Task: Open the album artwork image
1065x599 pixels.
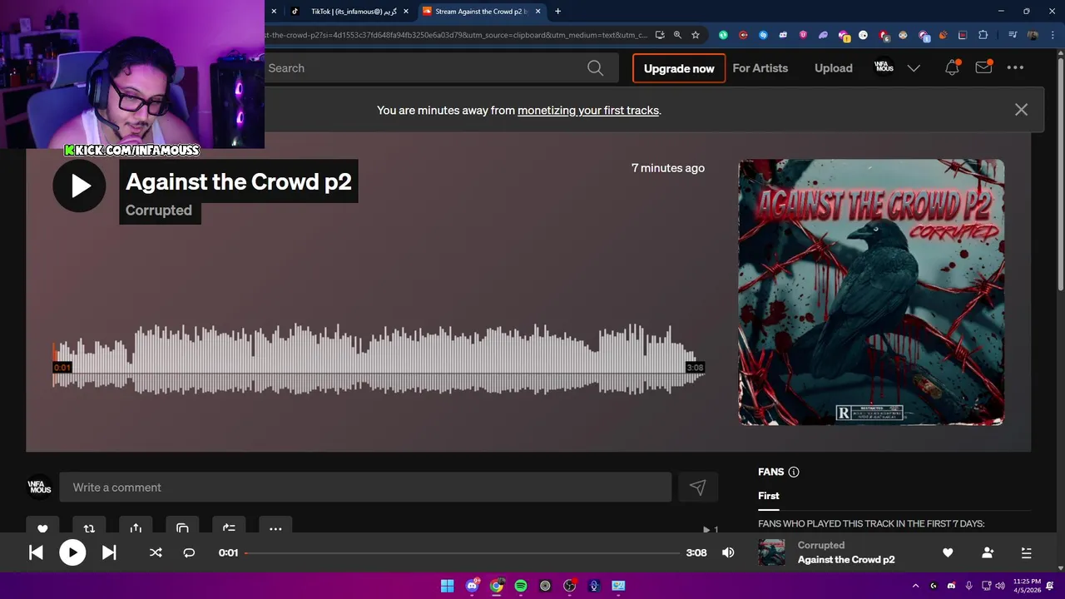Action: (871, 292)
